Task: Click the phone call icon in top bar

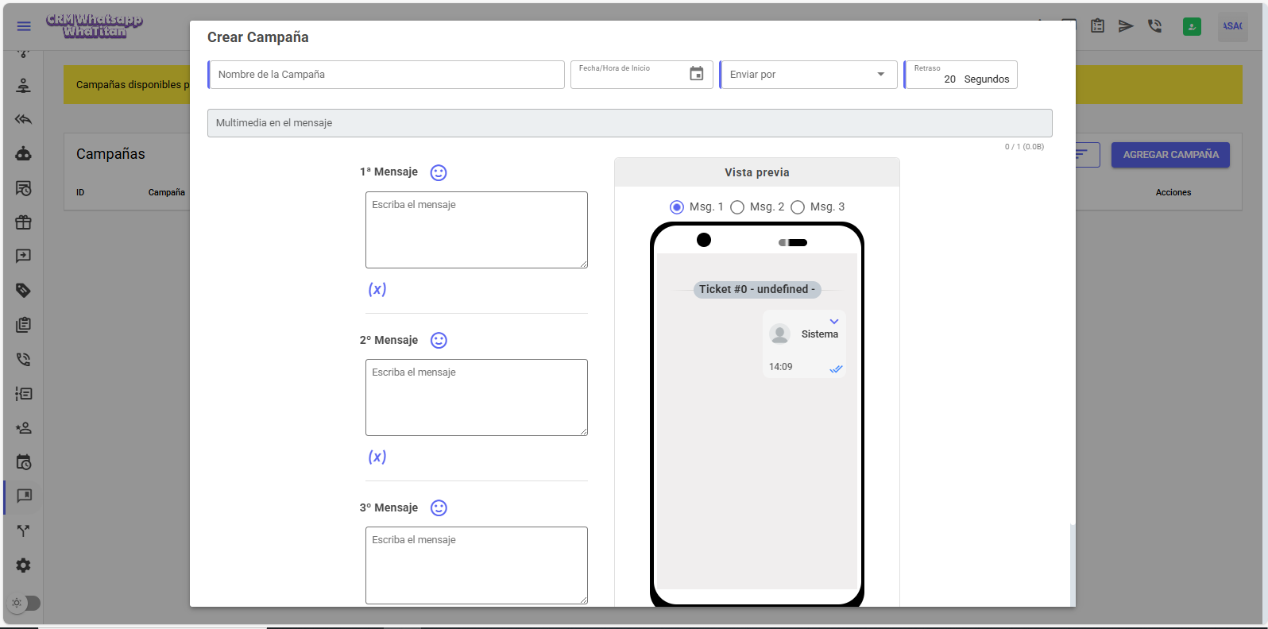Action: tap(1154, 26)
